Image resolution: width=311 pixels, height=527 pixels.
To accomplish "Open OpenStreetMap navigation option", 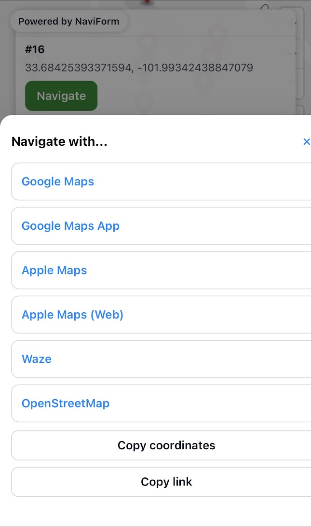I will (66, 403).
